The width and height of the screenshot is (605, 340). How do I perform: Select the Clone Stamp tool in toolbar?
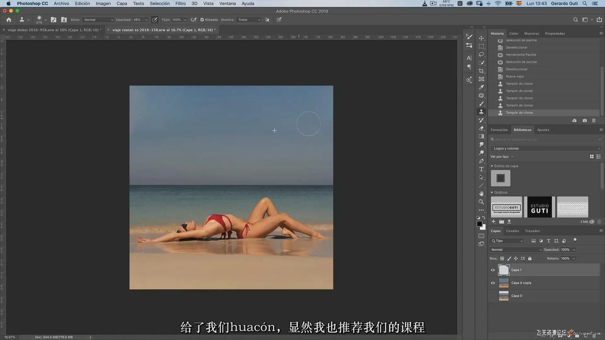tap(481, 112)
